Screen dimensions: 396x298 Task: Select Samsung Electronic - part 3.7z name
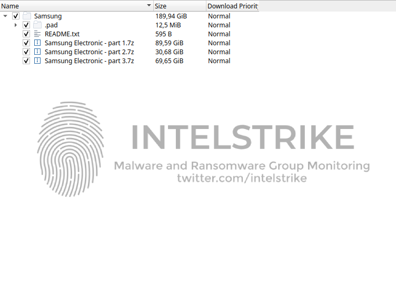[90, 61]
